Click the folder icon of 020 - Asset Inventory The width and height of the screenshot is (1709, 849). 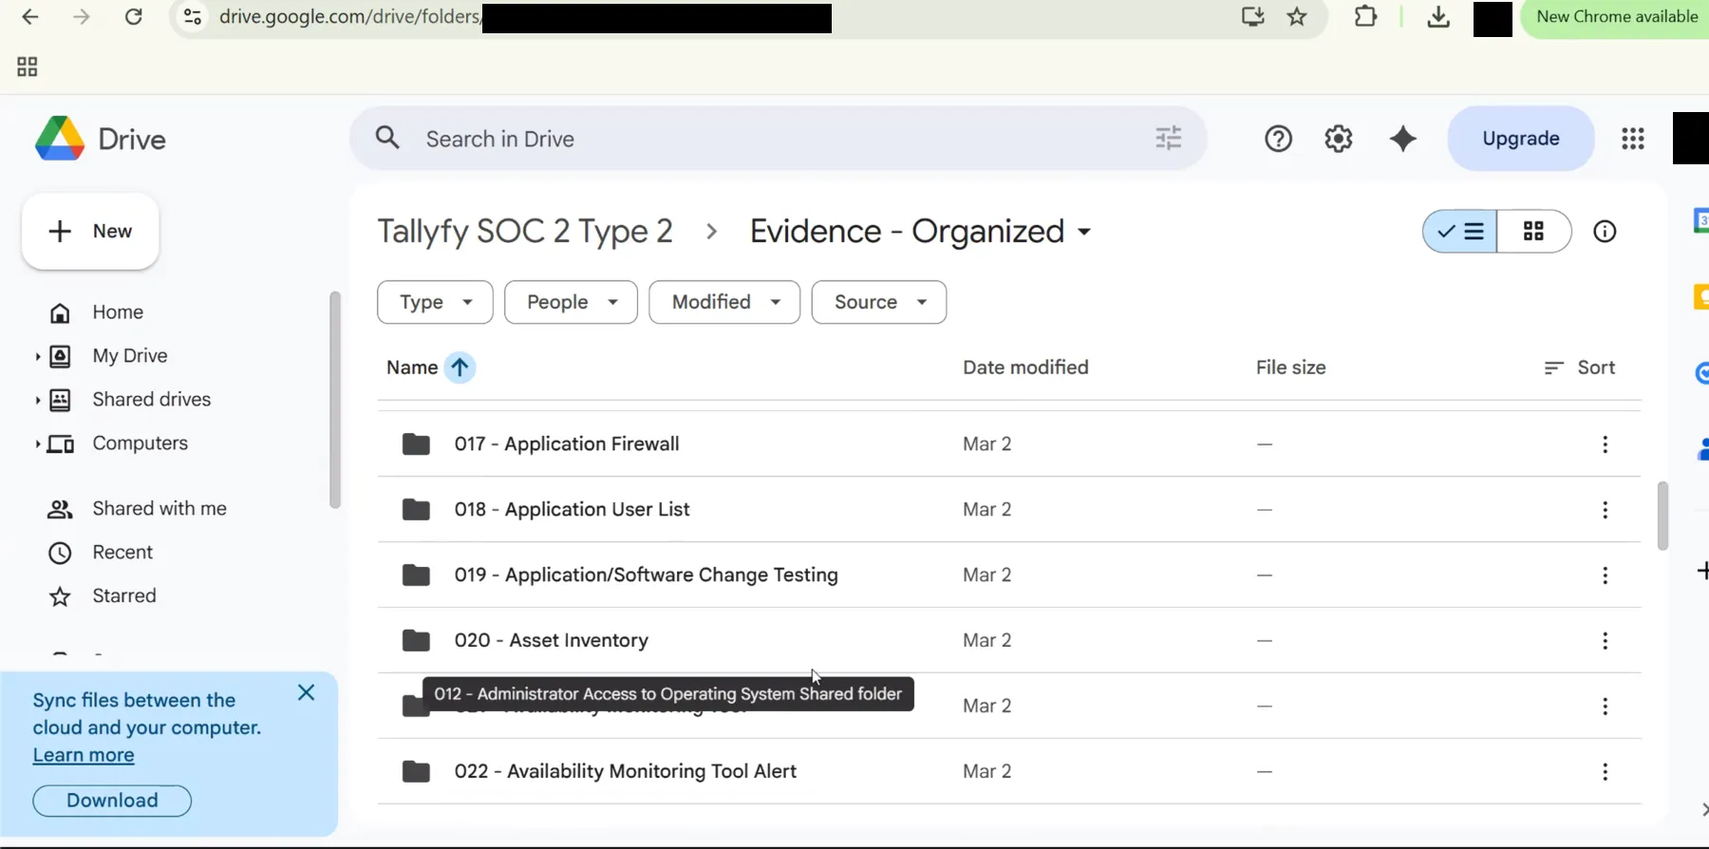tap(416, 641)
